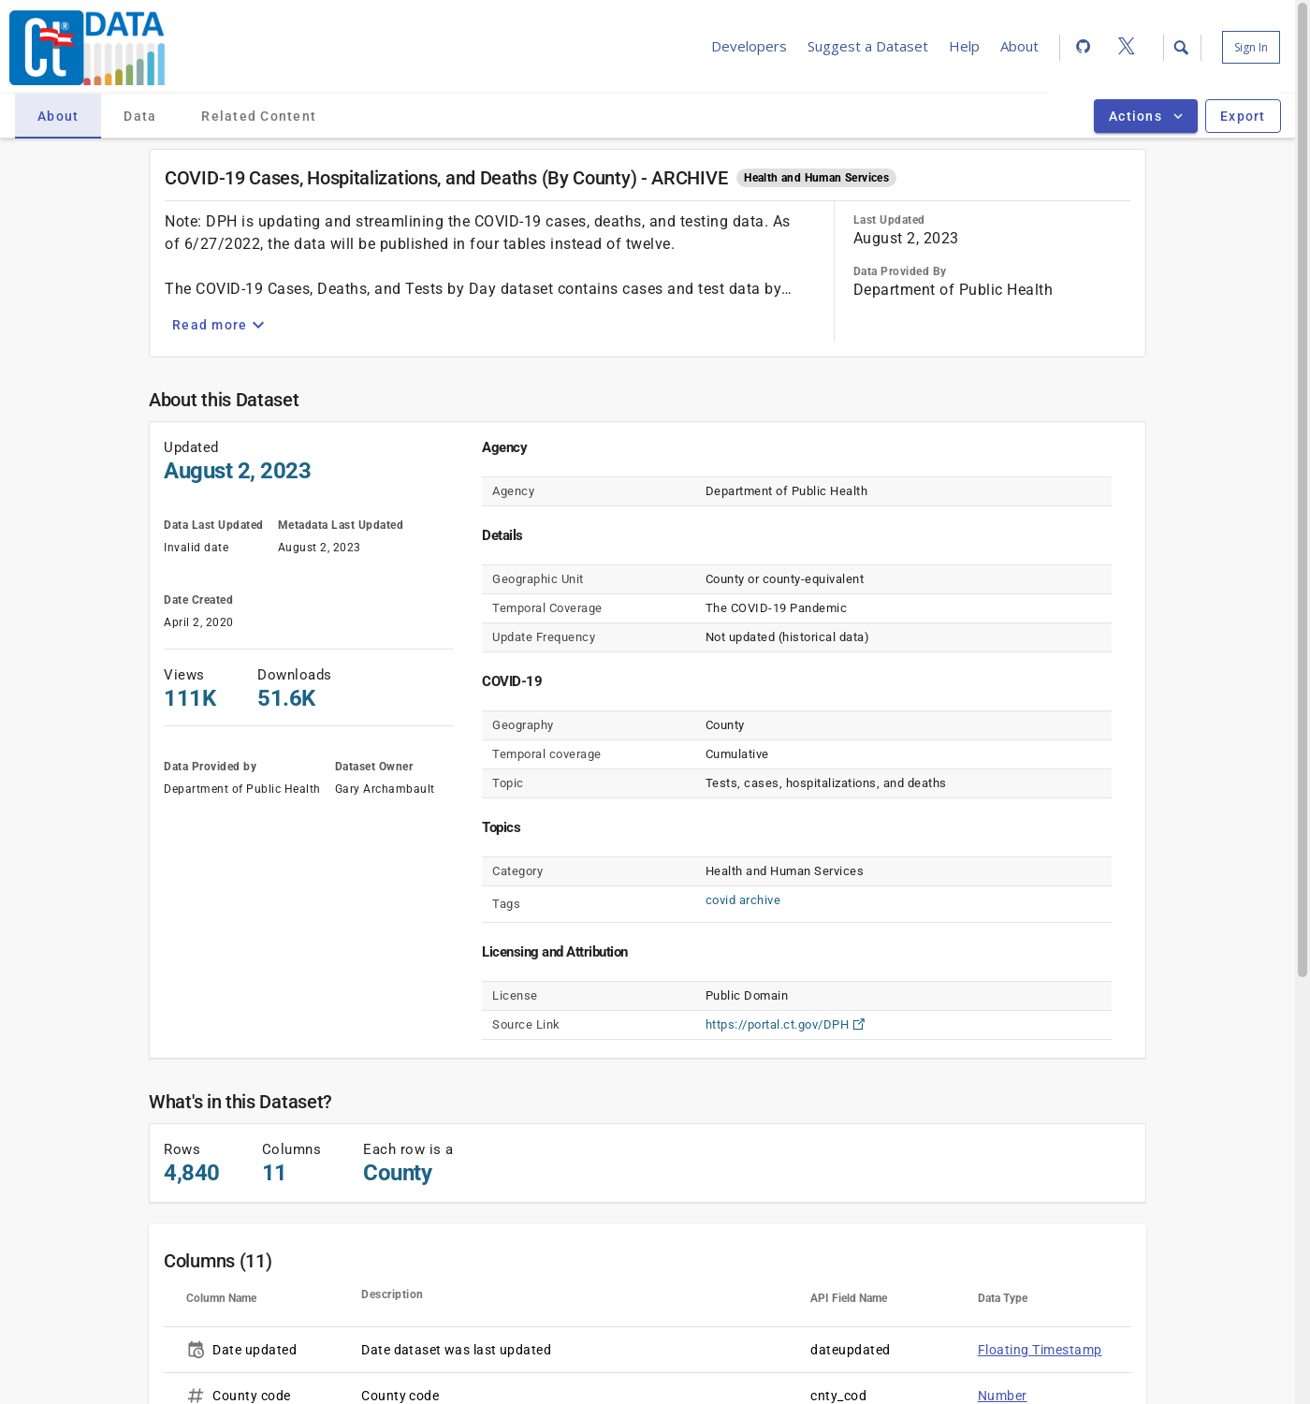
Task: Click the Export button
Action: tap(1242, 116)
